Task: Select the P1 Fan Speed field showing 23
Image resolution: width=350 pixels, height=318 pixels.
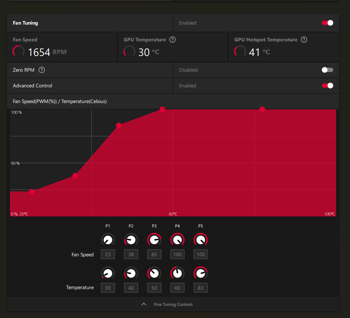Action: [108, 254]
